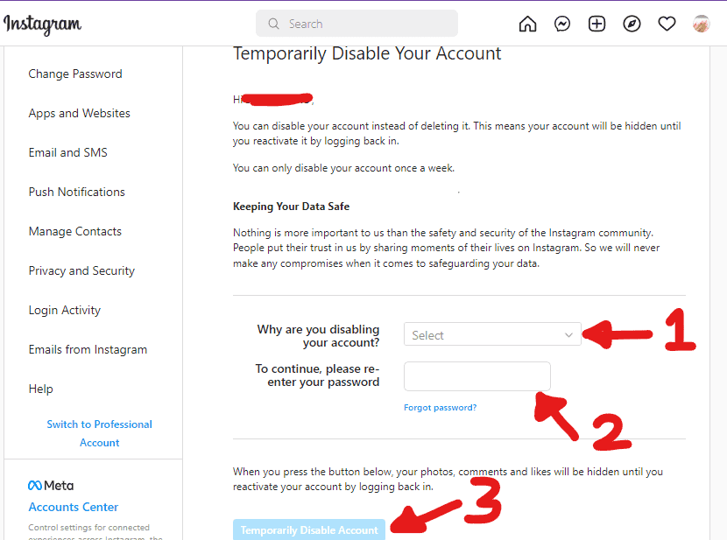Go to Privacy and Security settings
This screenshot has height=540, width=727.
81,271
